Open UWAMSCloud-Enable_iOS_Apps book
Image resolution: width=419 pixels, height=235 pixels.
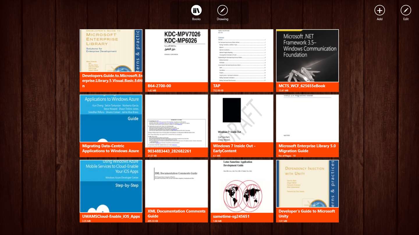tap(111, 191)
